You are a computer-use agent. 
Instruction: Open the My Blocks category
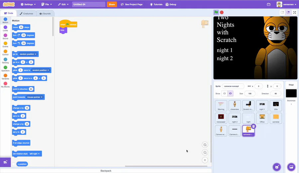[x=5, y=85]
